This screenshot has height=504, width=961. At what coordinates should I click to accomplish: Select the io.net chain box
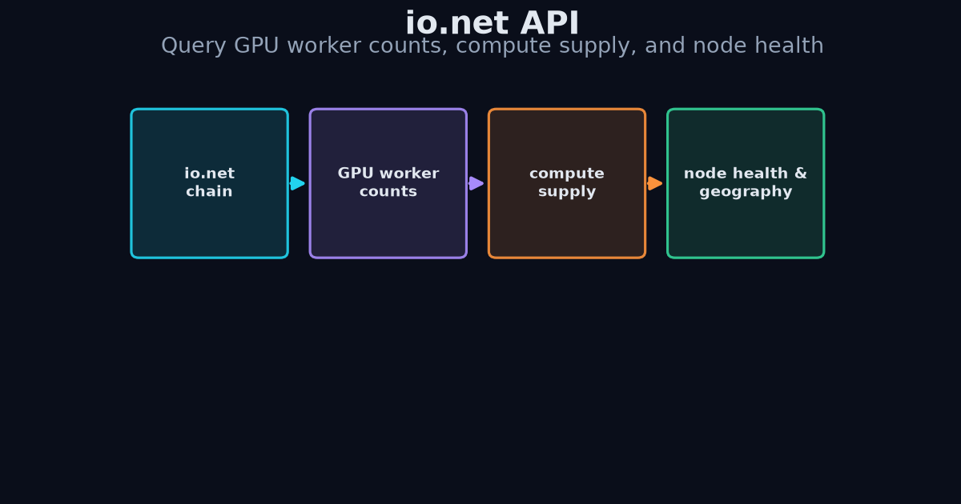click(210, 183)
